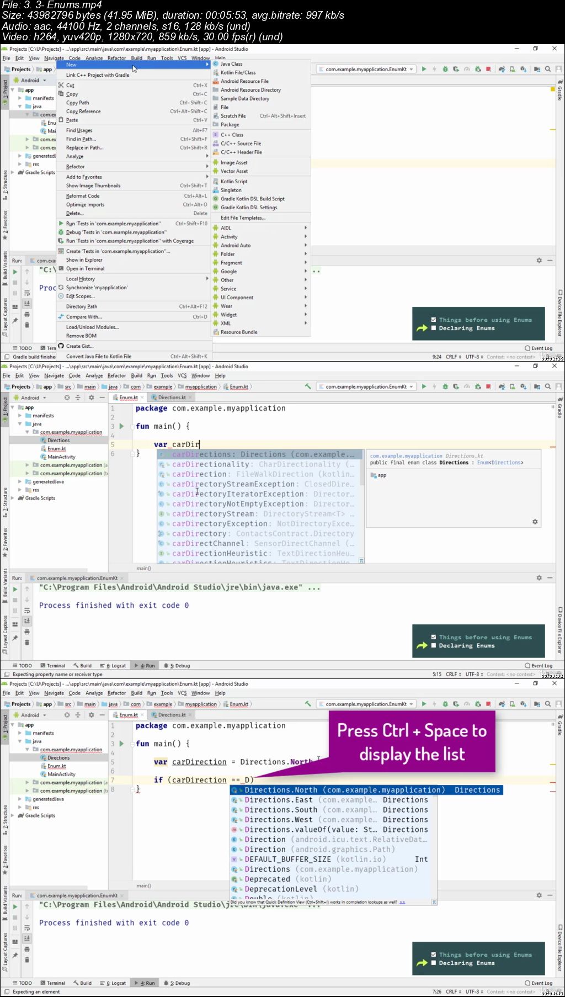Click the Cut scissors icon in the context menu
Viewport: 565px width, 997px height.
(x=61, y=85)
